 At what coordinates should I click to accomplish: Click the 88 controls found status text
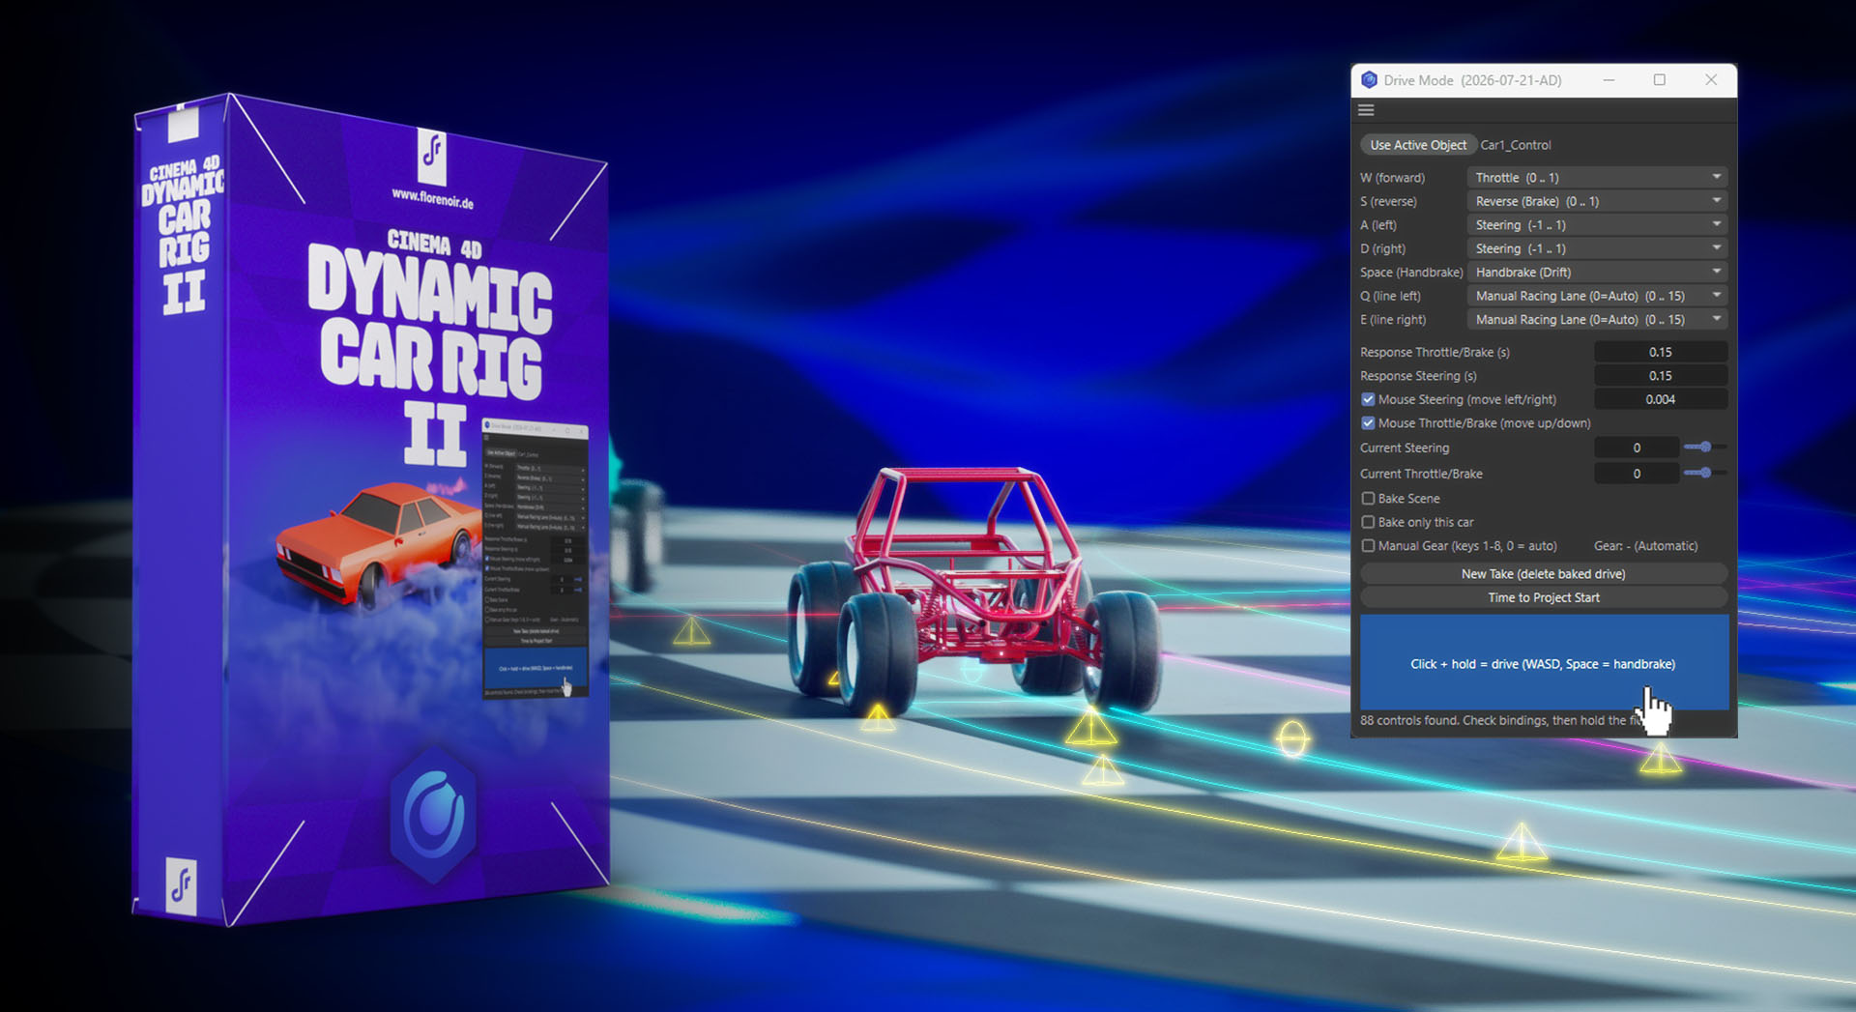[x=1500, y=720]
